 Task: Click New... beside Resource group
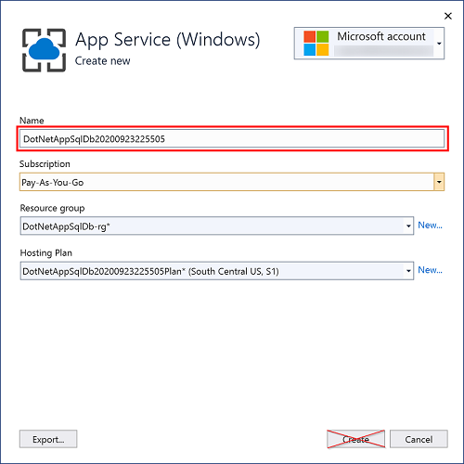[430, 226]
